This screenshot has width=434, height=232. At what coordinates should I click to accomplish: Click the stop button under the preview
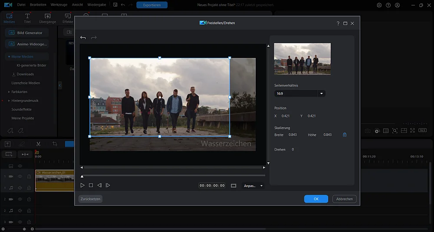pos(91,185)
